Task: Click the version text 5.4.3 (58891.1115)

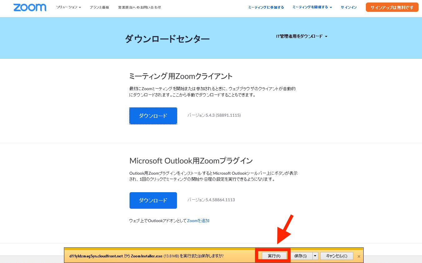Action: (214, 115)
